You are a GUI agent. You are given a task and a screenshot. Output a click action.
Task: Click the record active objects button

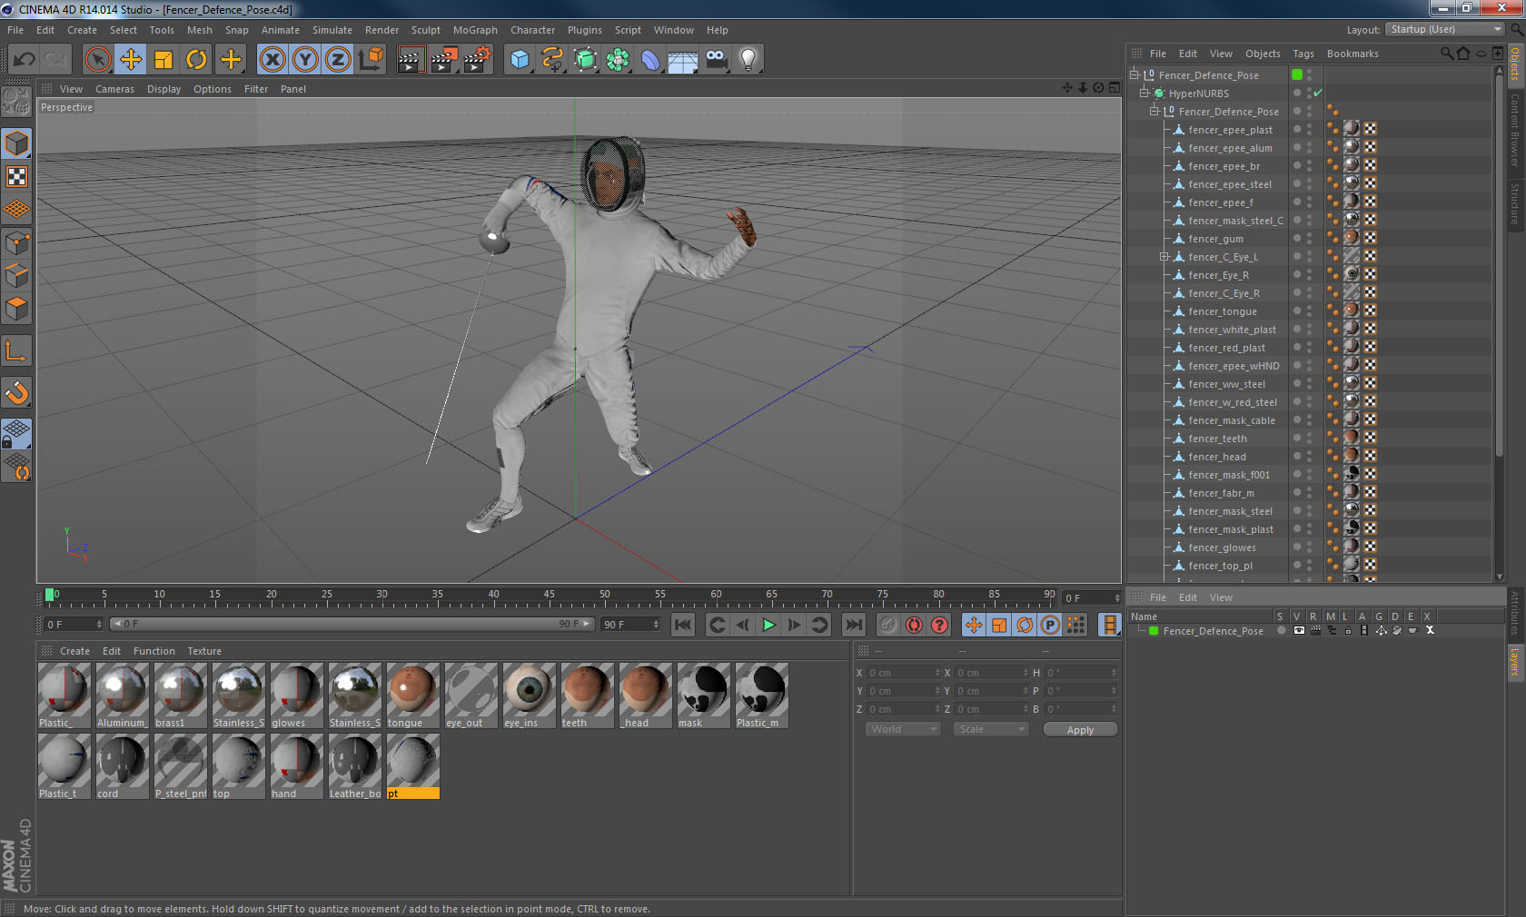(x=888, y=625)
